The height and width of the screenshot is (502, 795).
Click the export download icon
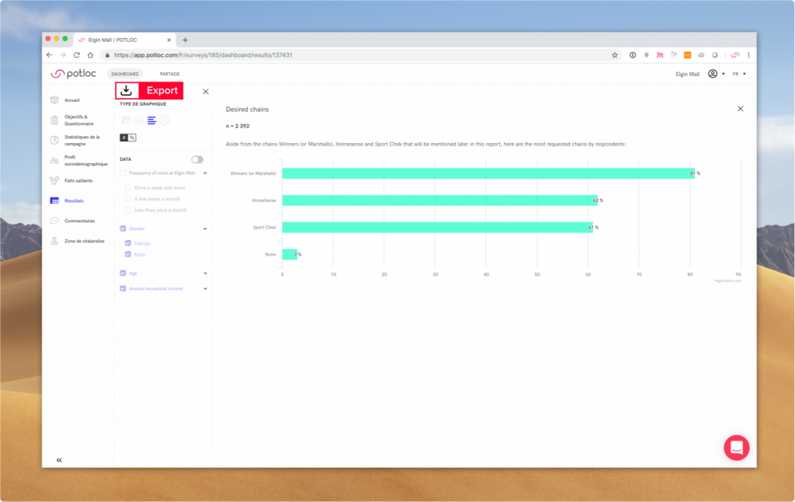pyautogui.click(x=127, y=90)
